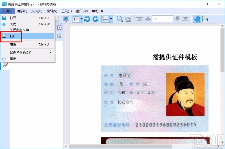The height and width of the screenshot is (149, 225).
Task: Click the orange find-in-document icon
Action: coord(128,19)
